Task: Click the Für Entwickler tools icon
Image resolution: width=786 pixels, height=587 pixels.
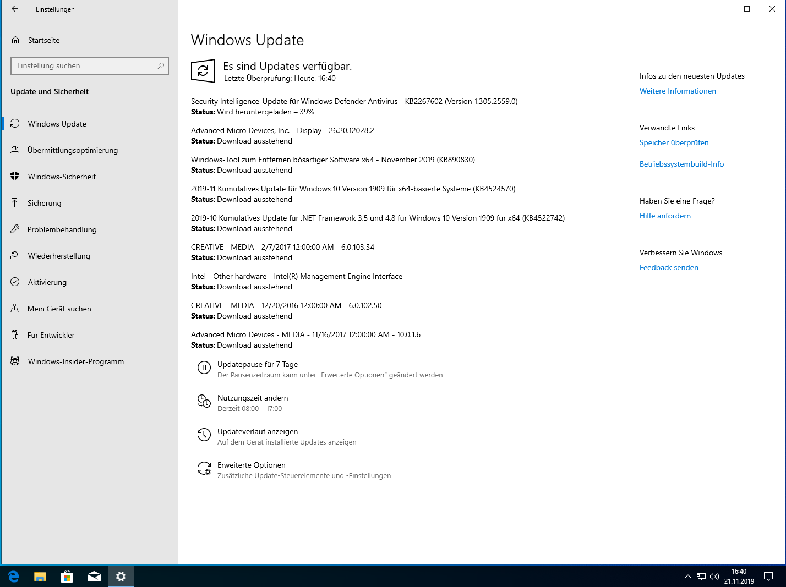Action: click(x=15, y=335)
